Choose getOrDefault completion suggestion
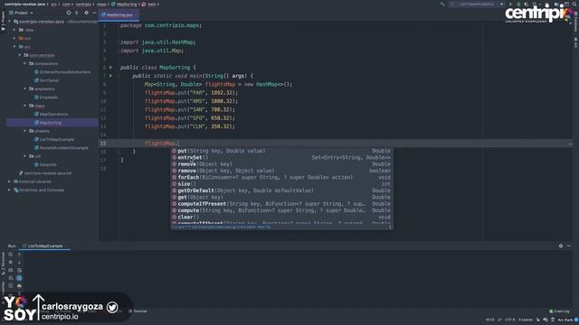 tap(281, 190)
